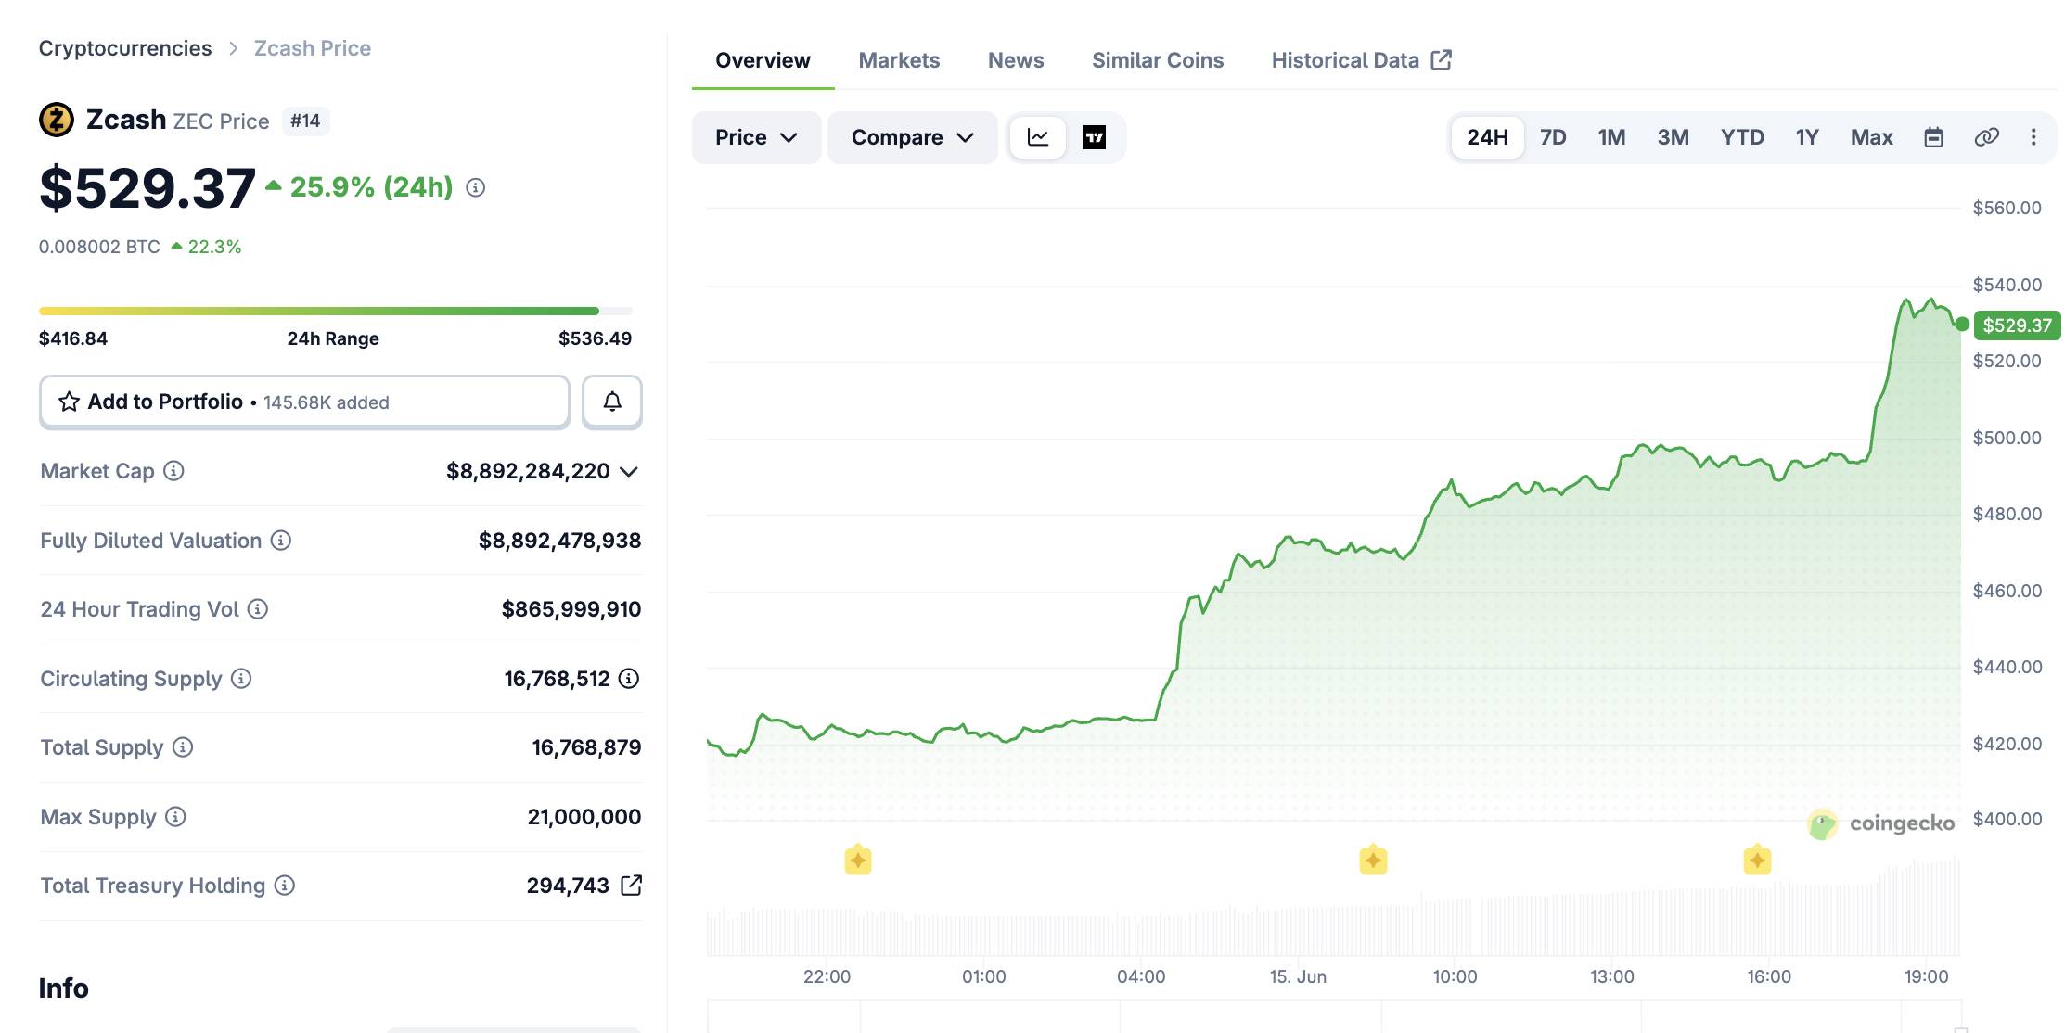This screenshot has height=1033, width=2065.
Task: Click the 16,768,879 total supply value
Action: 586,747
